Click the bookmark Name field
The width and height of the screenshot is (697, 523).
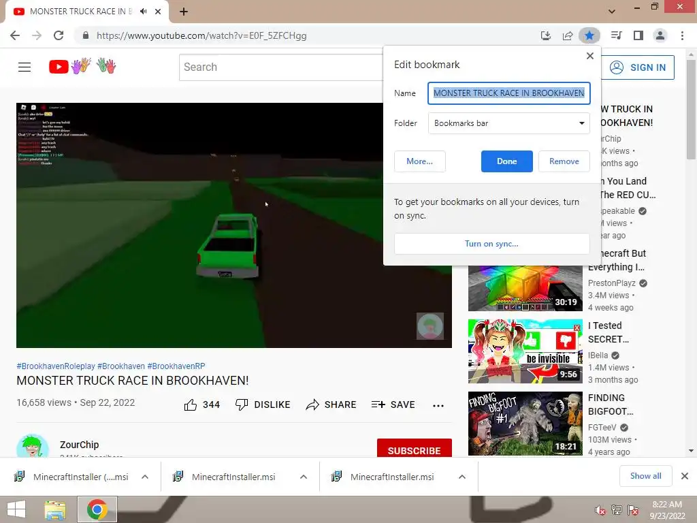(509, 93)
